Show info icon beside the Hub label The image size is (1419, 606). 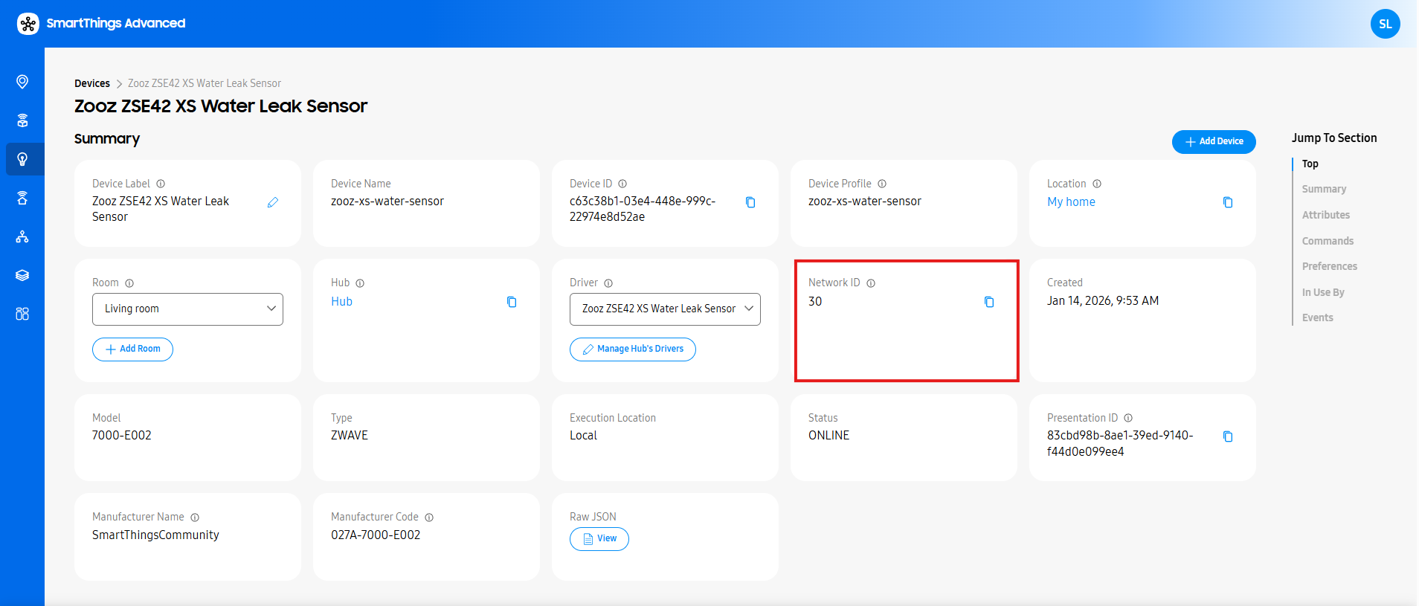(360, 283)
